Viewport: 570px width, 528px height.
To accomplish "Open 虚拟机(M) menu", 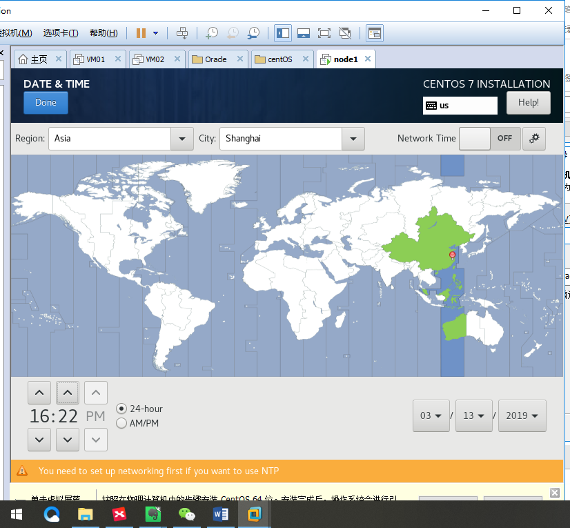I will point(15,33).
